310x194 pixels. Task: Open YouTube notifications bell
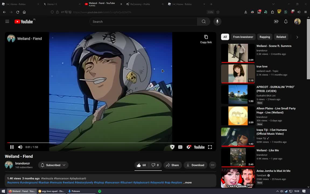[x=286, y=21]
